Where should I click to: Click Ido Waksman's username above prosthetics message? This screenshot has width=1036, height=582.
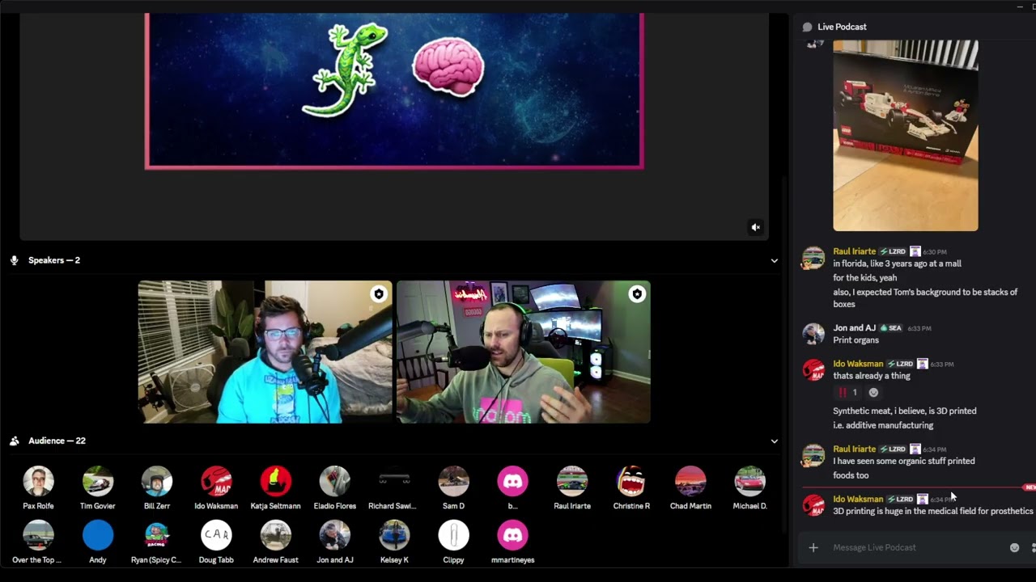pos(858,499)
